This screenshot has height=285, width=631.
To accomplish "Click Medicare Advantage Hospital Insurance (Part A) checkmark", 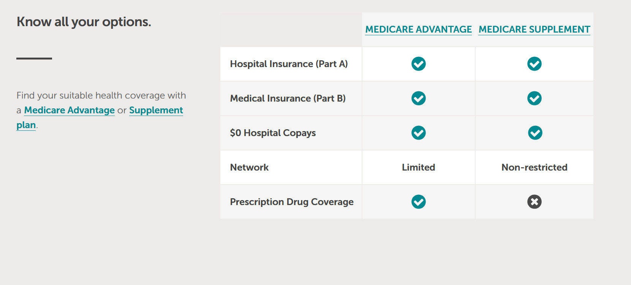I will 418,64.
